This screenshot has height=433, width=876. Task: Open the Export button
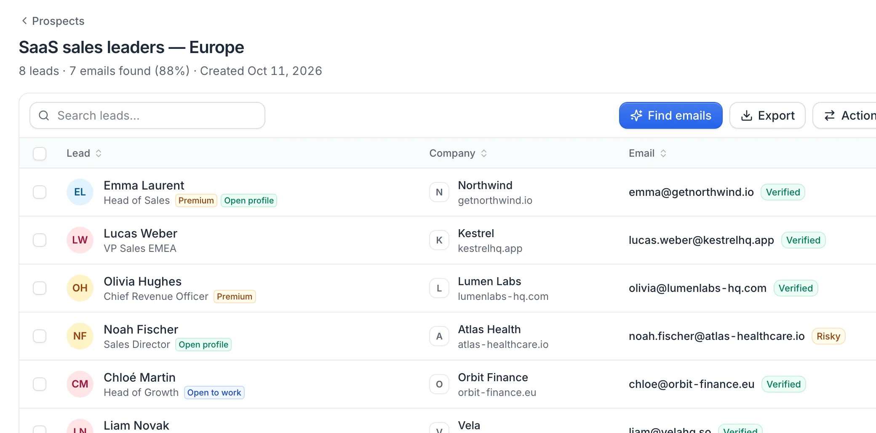click(x=767, y=115)
